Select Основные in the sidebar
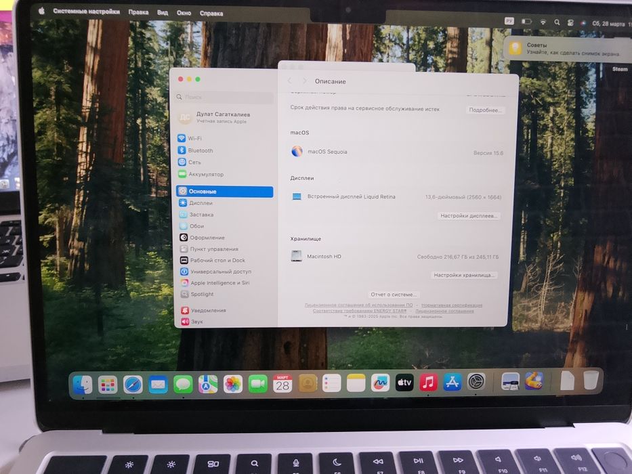The image size is (632, 474). tap(224, 192)
